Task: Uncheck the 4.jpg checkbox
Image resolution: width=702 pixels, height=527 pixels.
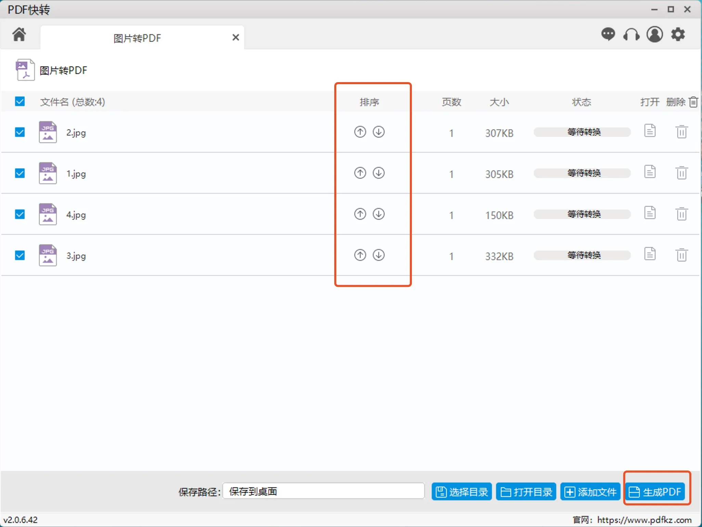Action: point(20,214)
